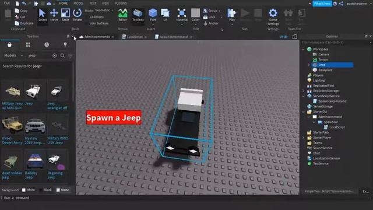The image size is (373, 210).
Task: Clear the jeep search text
Action: point(54,55)
